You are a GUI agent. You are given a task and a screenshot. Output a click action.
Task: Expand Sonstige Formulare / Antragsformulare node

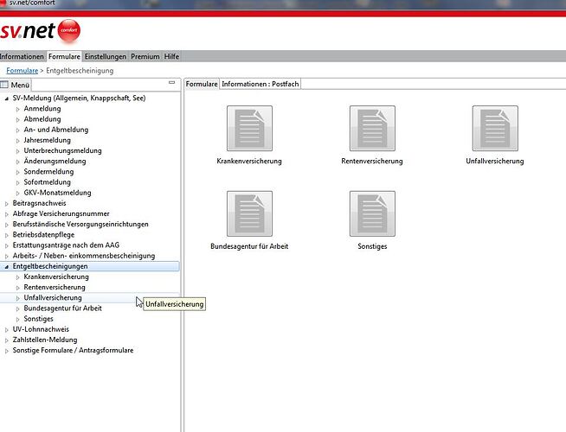point(7,351)
